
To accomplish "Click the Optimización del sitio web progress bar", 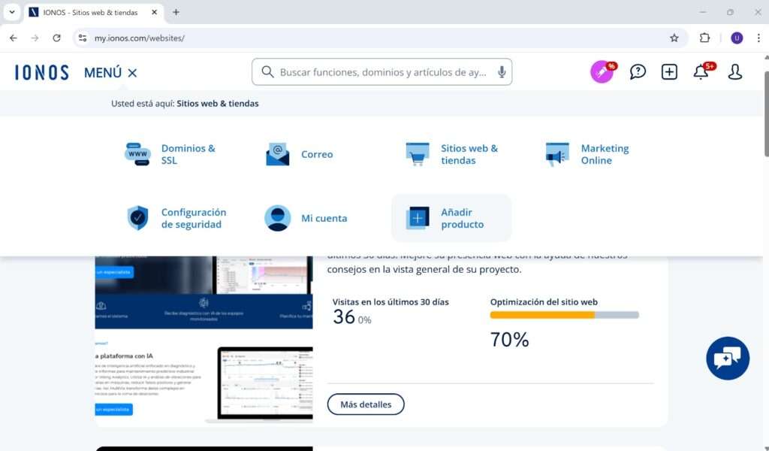I will [565, 315].
